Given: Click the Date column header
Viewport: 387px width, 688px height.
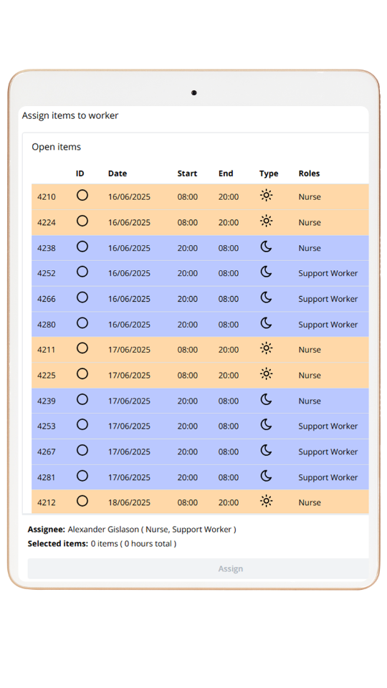Looking at the screenshot, I should click(117, 173).
